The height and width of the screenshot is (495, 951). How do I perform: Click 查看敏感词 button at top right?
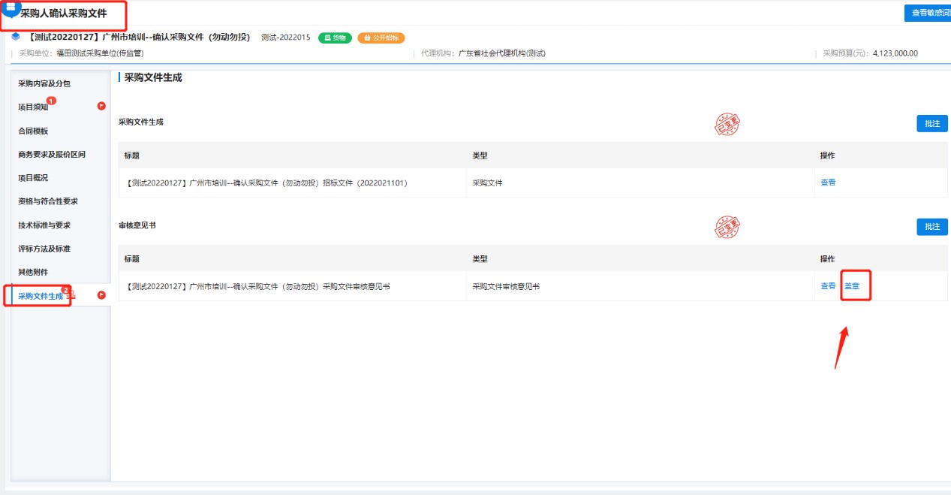[928, 13]
